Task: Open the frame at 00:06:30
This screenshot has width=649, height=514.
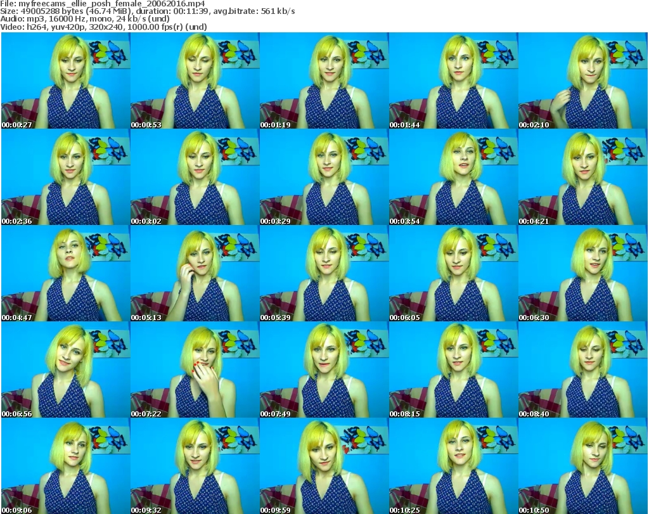Action: pos(583,273)
